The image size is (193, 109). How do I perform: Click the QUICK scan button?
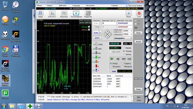tap(97, 38)
